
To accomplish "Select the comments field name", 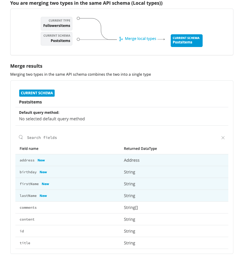I will 28,208.
